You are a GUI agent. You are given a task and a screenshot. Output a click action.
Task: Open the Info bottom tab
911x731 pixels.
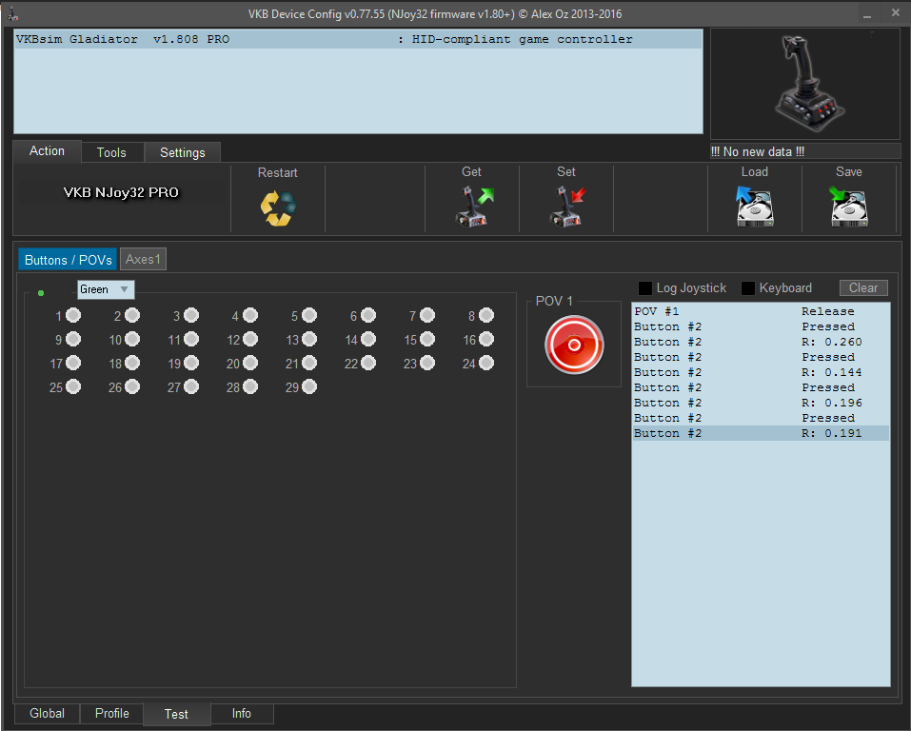coord(242,714)
